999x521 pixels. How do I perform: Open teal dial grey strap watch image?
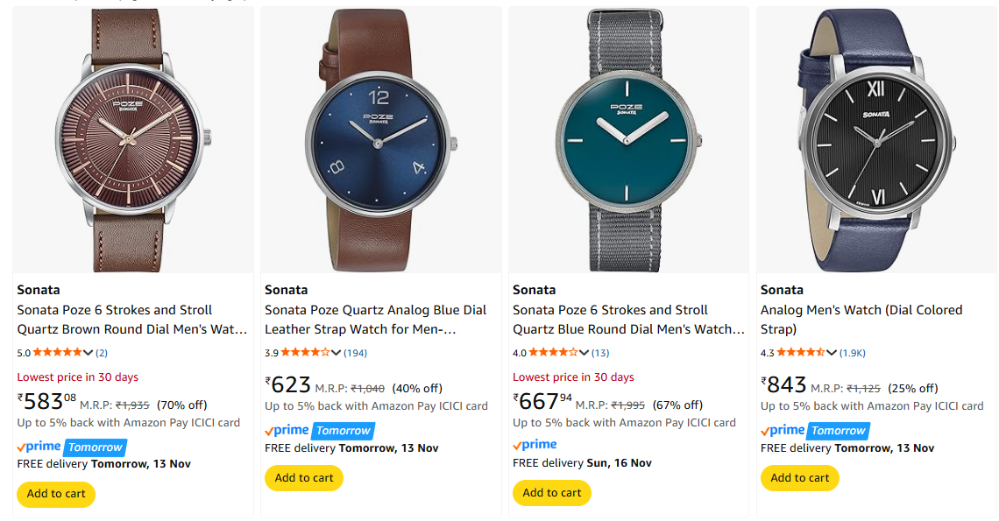pyautogui.click(x=628, y=140)
